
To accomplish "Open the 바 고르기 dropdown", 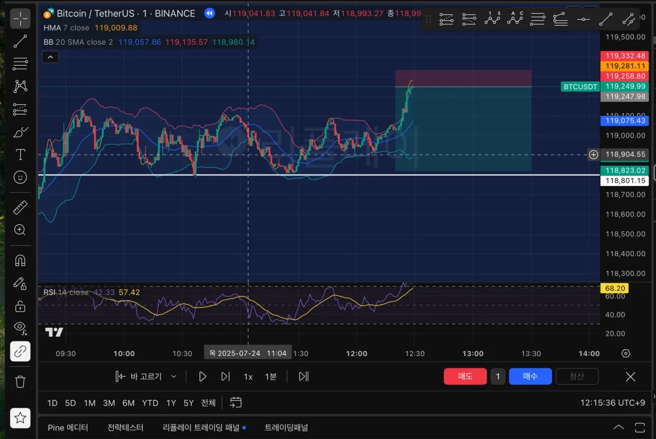I will 146,376.
